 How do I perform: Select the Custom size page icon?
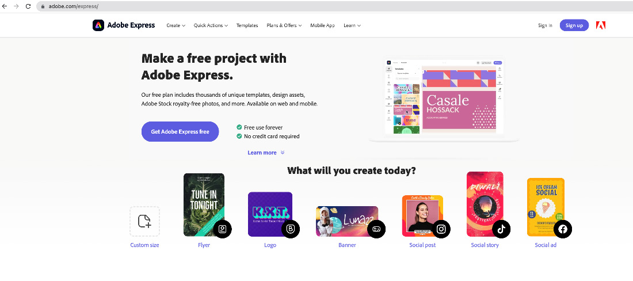(x=144, y=221)
